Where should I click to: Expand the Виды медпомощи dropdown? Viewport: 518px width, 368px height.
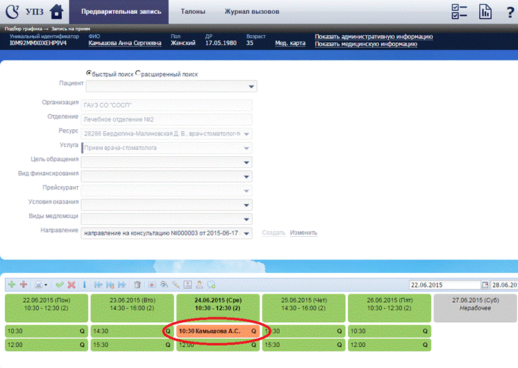pos(247,219)
